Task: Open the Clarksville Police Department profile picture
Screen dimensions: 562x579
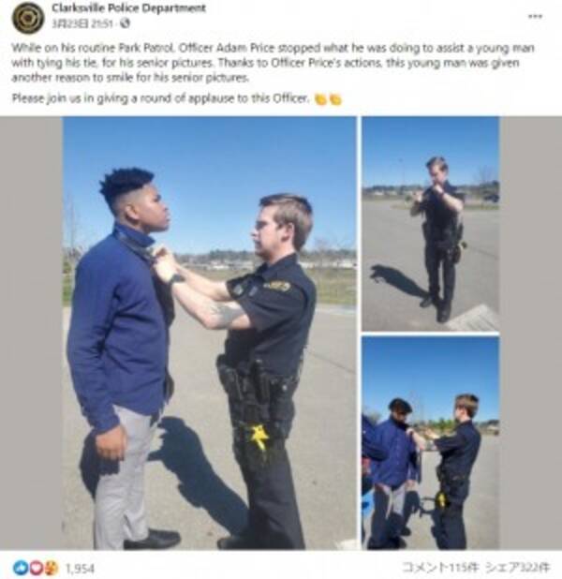Action: tap(27, 17)
